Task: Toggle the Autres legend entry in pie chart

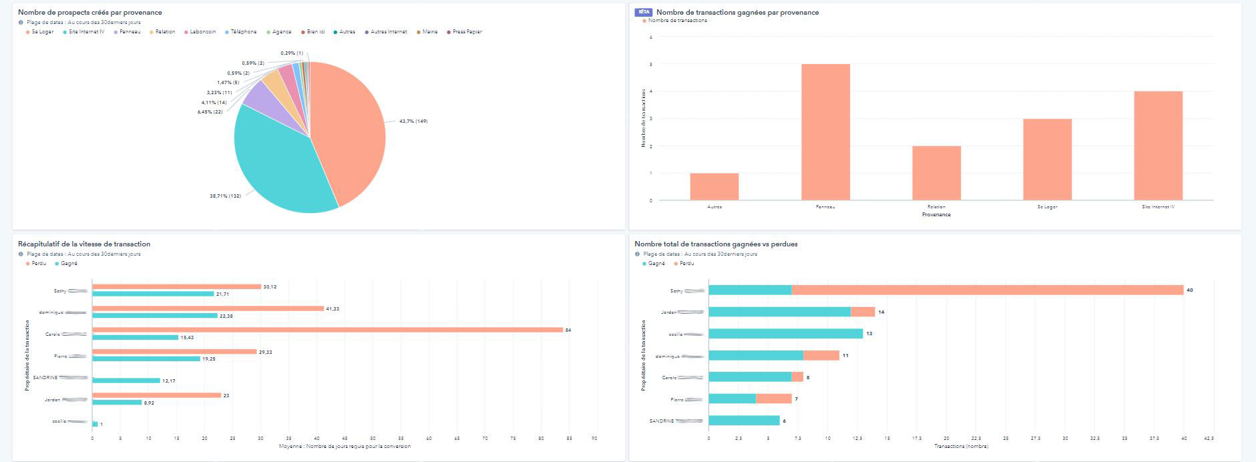Action: pos(344,31)
